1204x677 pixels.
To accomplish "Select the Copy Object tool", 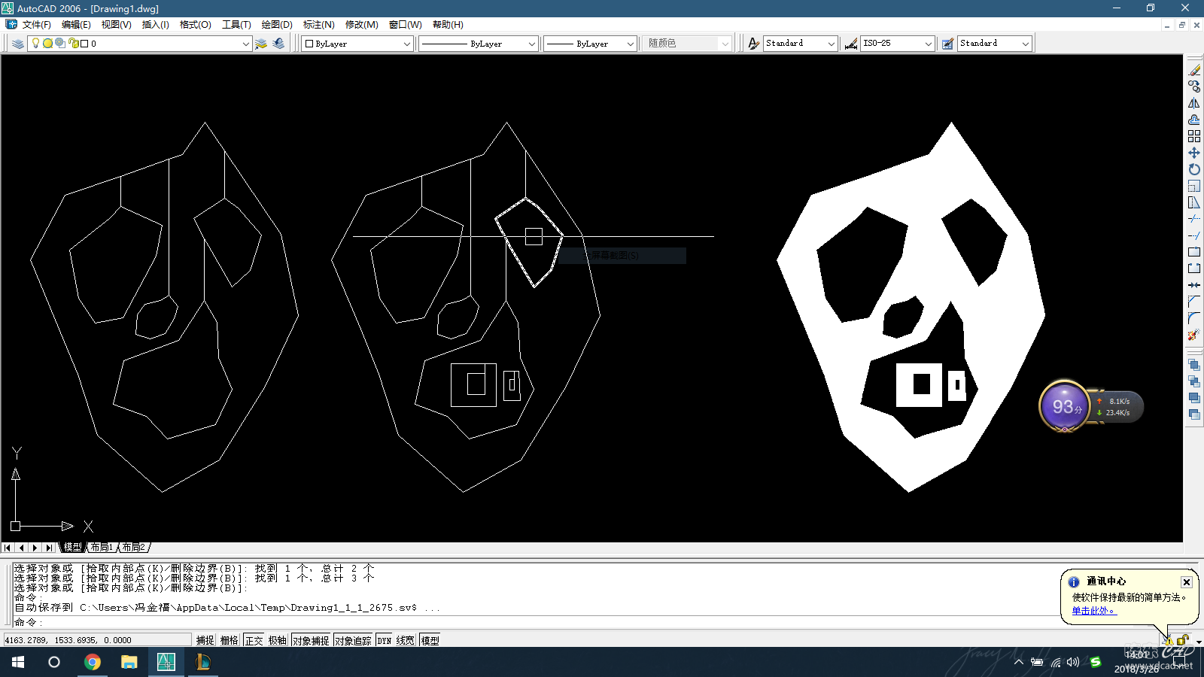I will point(1194,87).
